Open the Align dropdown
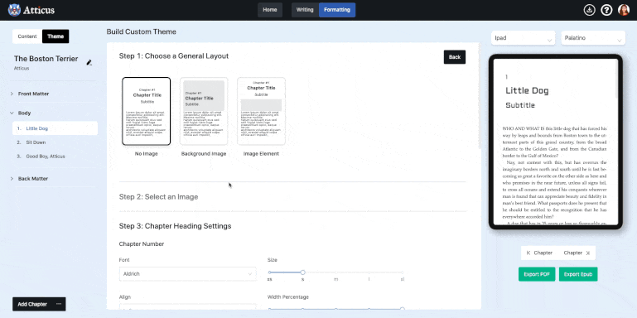The height and width of the screenshot is (318, 637). click(x=188, y=306)
